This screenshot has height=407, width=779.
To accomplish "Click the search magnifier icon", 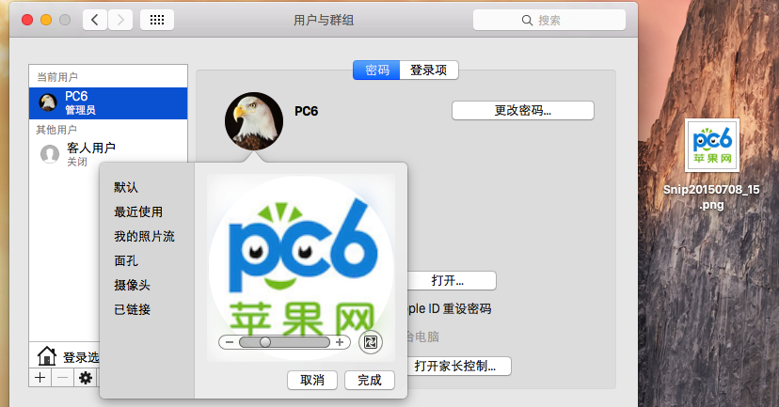I will [527, 21].
